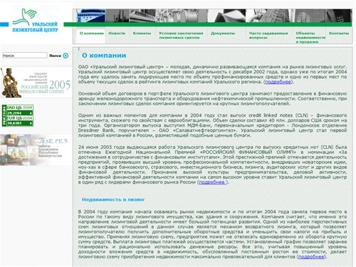Open the Российский финансовый олимп 2005 banner
The image size is (356, 267).
pyautogui.click(x=36, y=83)
